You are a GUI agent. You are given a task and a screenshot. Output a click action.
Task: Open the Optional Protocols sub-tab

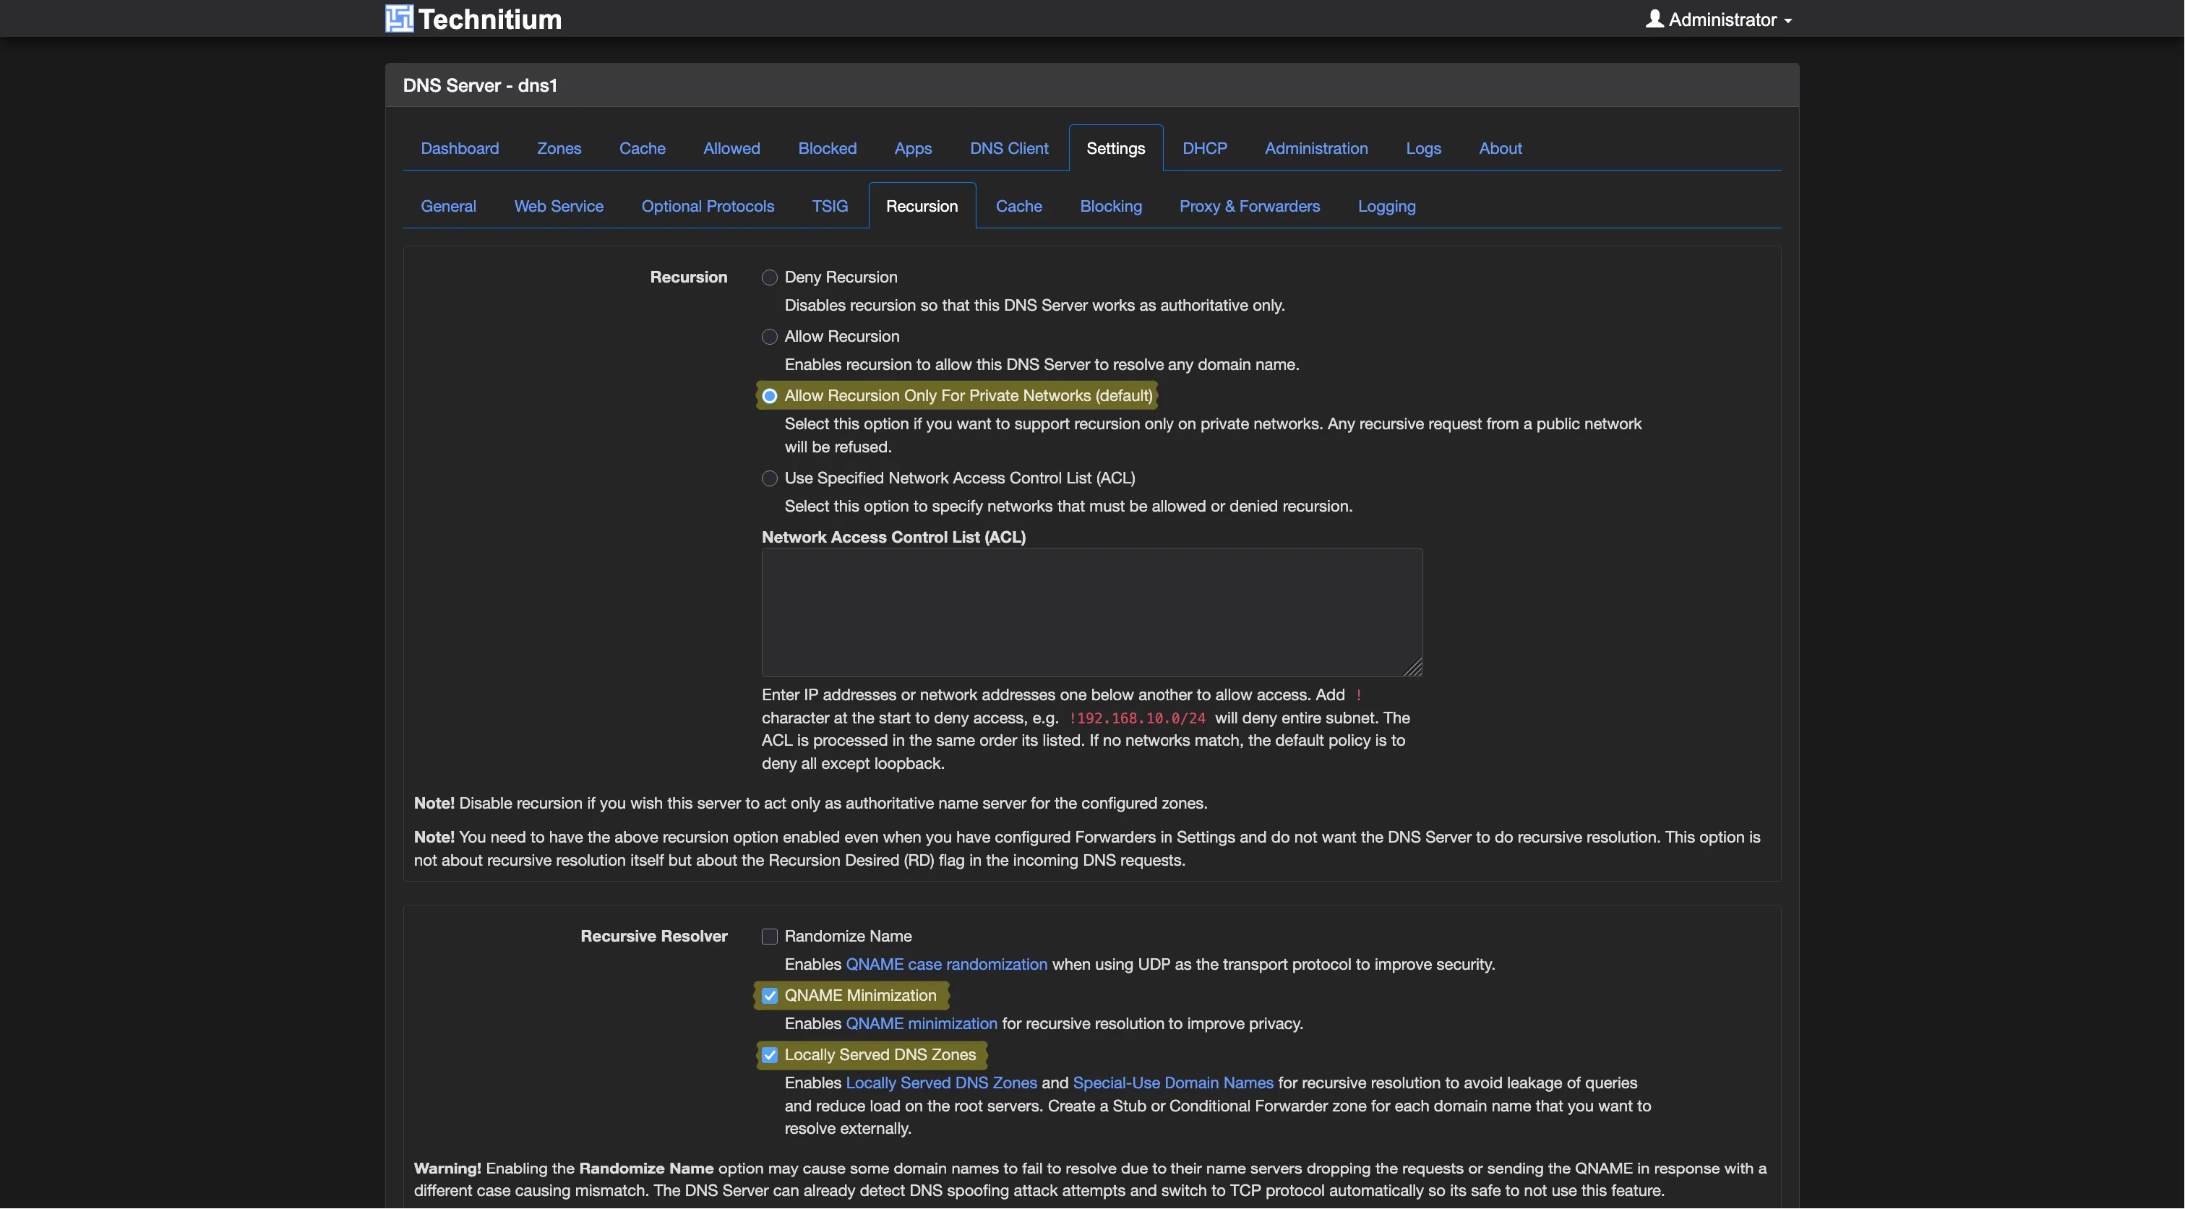point(708,206)
